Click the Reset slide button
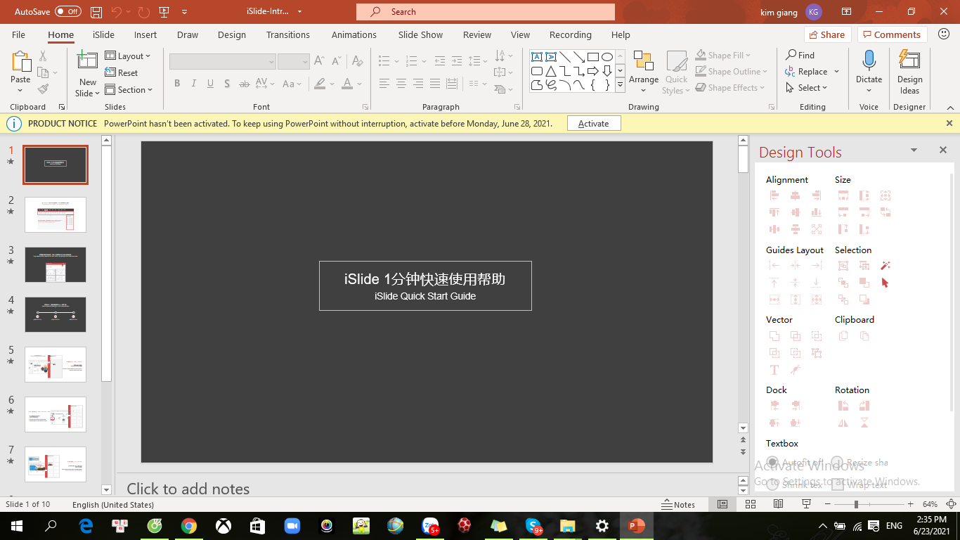960x540 pixels. coord(122,73)
